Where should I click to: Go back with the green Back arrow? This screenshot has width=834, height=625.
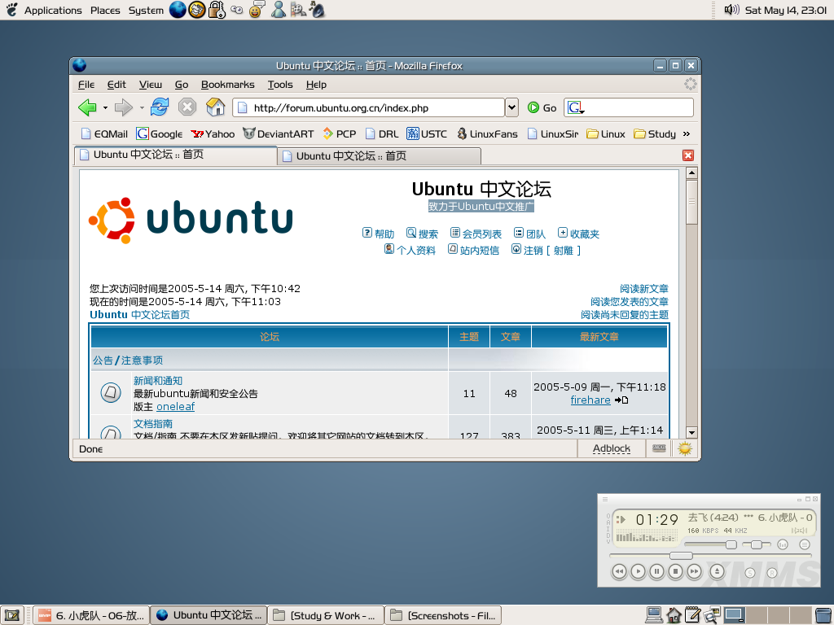click(x=87, y=108)
